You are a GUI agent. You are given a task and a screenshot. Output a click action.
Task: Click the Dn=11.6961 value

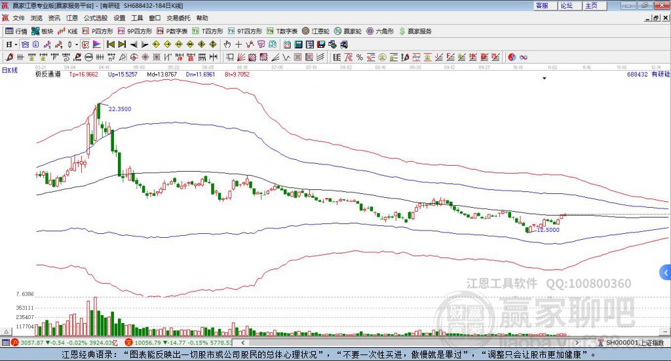(201, 74)
